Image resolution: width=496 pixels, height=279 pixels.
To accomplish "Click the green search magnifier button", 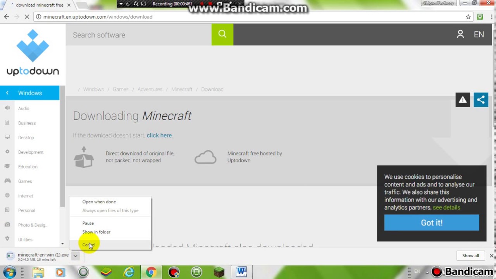I will 222,34.
